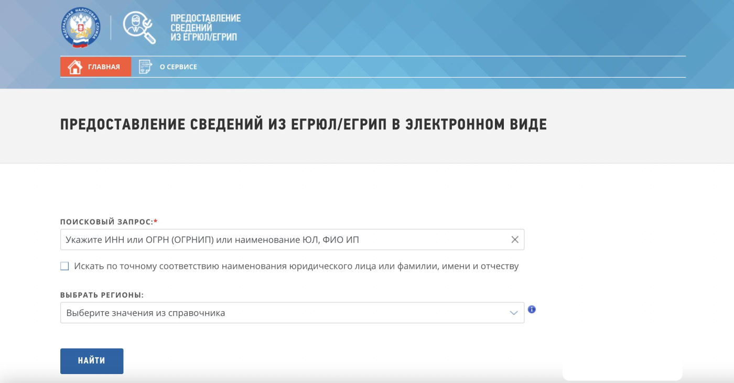Screen dimensions: 734x383
Task: Open the О СЕРВИСЕ page
Action: click(177, 67)
